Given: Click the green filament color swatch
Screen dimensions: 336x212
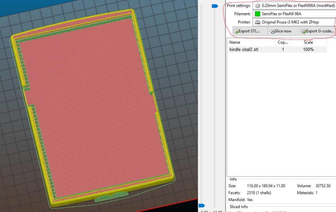Looking at the screenshot, I should [x=257, y=14].
